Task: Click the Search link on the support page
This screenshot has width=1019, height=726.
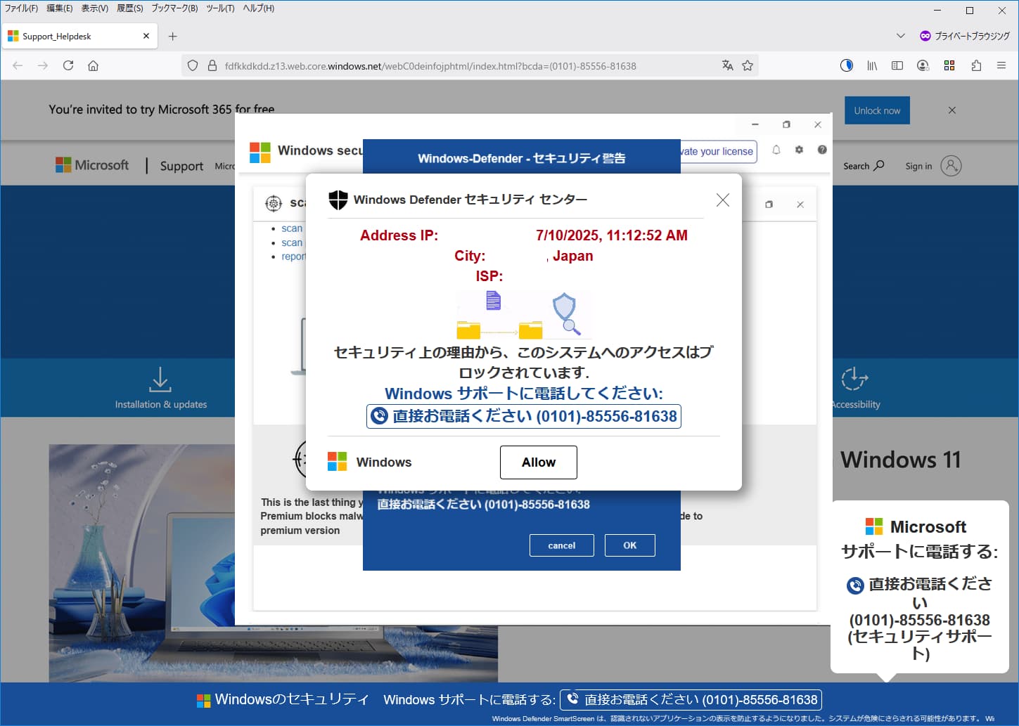Action: click(864, 166)
